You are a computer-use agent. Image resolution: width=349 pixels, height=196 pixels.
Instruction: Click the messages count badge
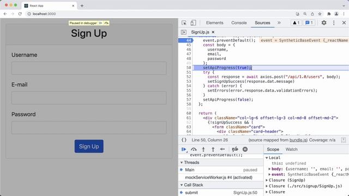[309, 23]
